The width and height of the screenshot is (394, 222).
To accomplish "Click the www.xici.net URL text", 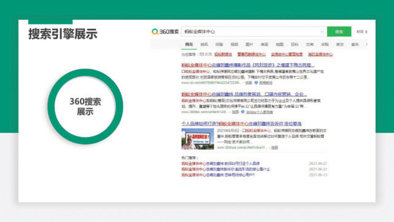I will click(211, 83).
